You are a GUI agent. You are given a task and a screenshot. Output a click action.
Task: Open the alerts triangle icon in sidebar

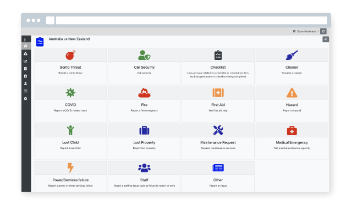[x=26, y=54]
